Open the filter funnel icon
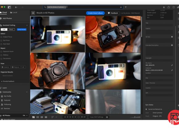 pos(126,7)
